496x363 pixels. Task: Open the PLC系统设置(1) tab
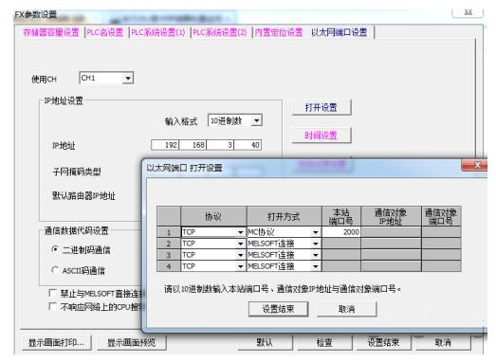(x=158, y=32)
